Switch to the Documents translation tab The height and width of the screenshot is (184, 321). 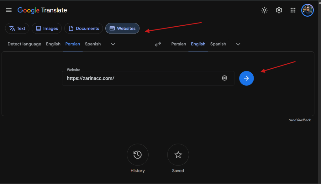coord(83,29)
